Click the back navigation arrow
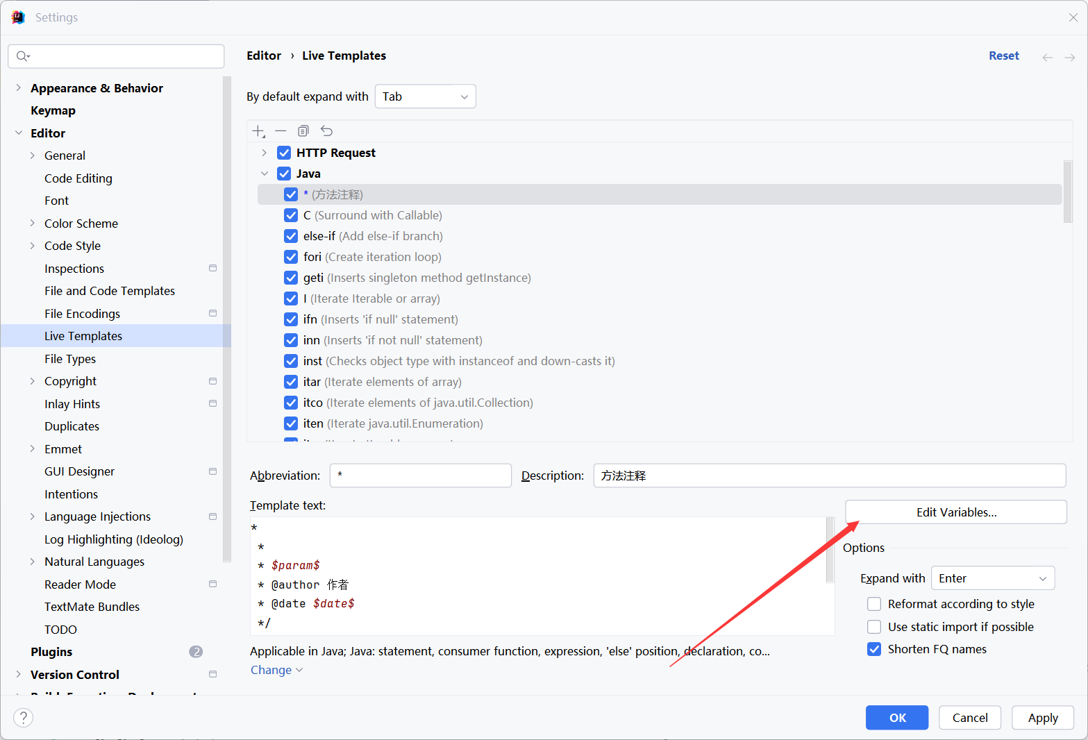 pos(1047,57)
